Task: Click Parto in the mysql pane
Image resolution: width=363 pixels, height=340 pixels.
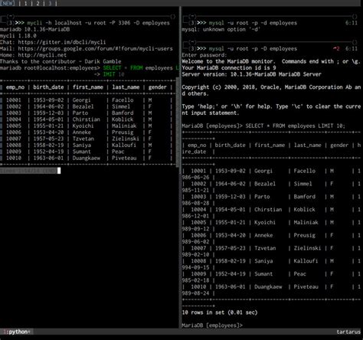Action: click(262, 197)
